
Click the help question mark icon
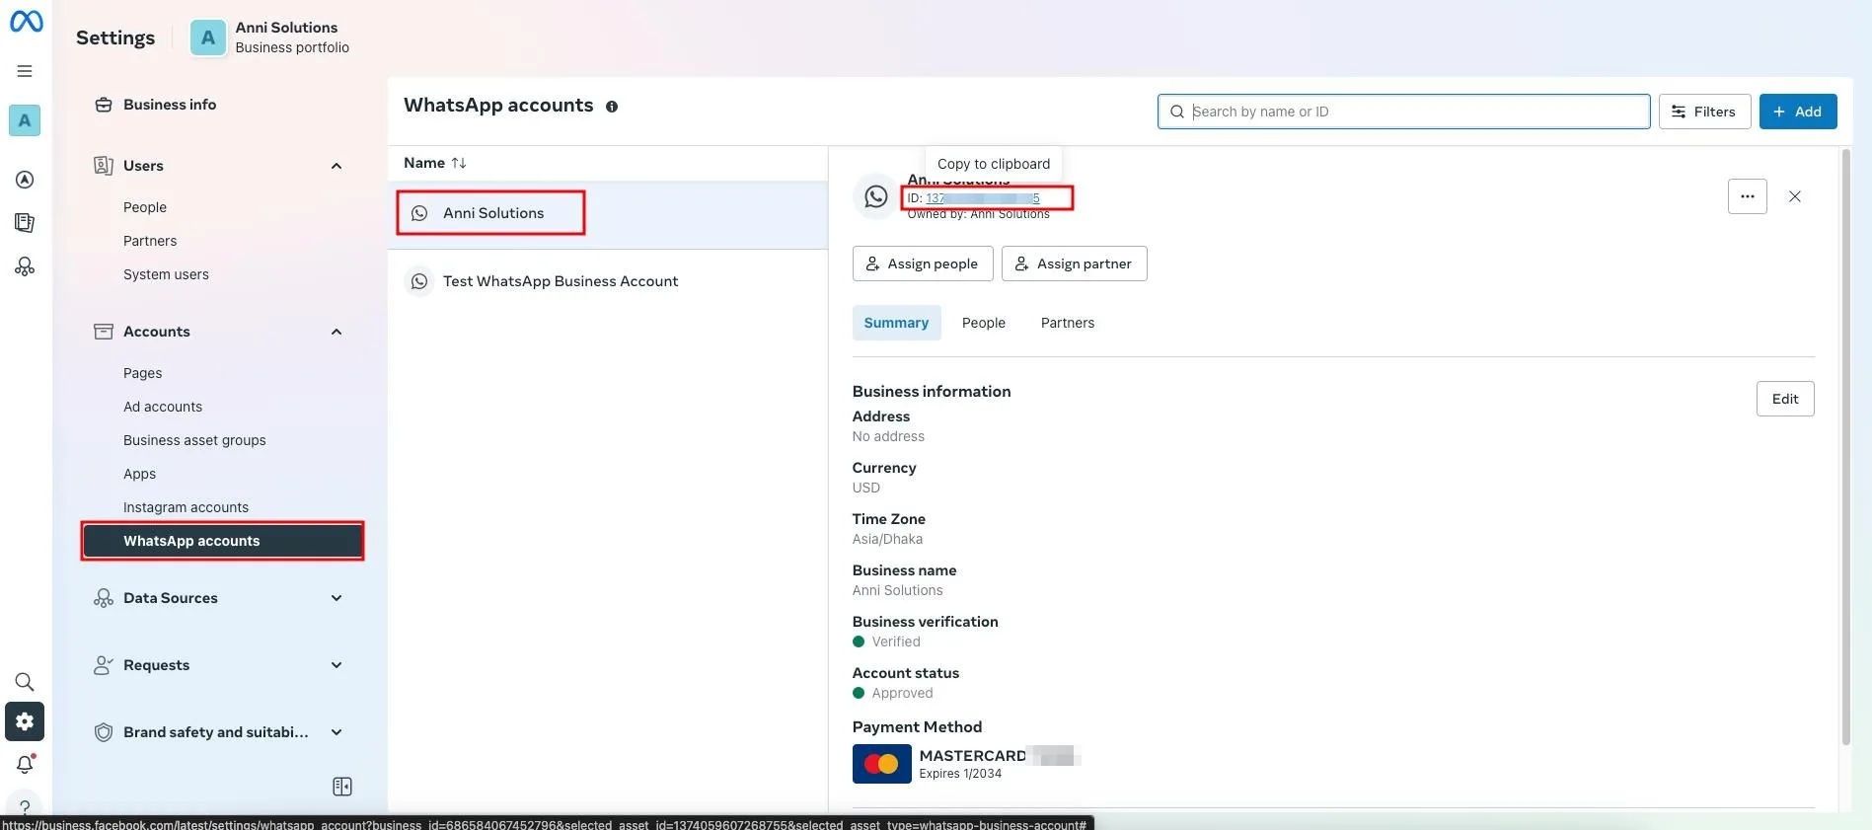click(25, 807)
